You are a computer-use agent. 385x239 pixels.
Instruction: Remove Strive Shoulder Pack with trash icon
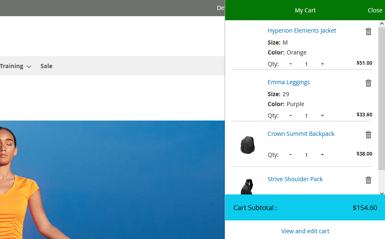tap(368, 180)
